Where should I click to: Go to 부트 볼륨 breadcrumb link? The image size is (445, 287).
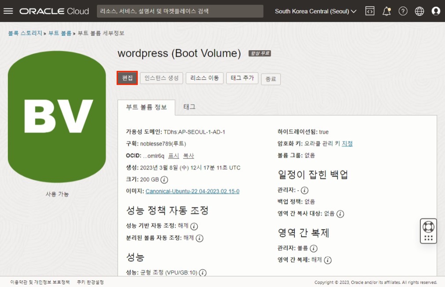click(60, 33)
